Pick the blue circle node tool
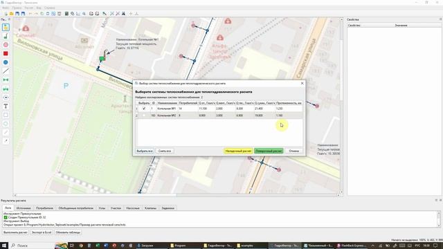Screen dimensions: 443x249 [x=6, y=62]
